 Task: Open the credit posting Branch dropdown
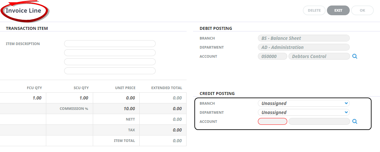tap(303, 103)
